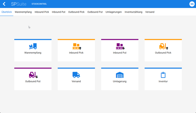Open the Inventurzählung tab
The image size is (196, 113).
tap(133, 12)
